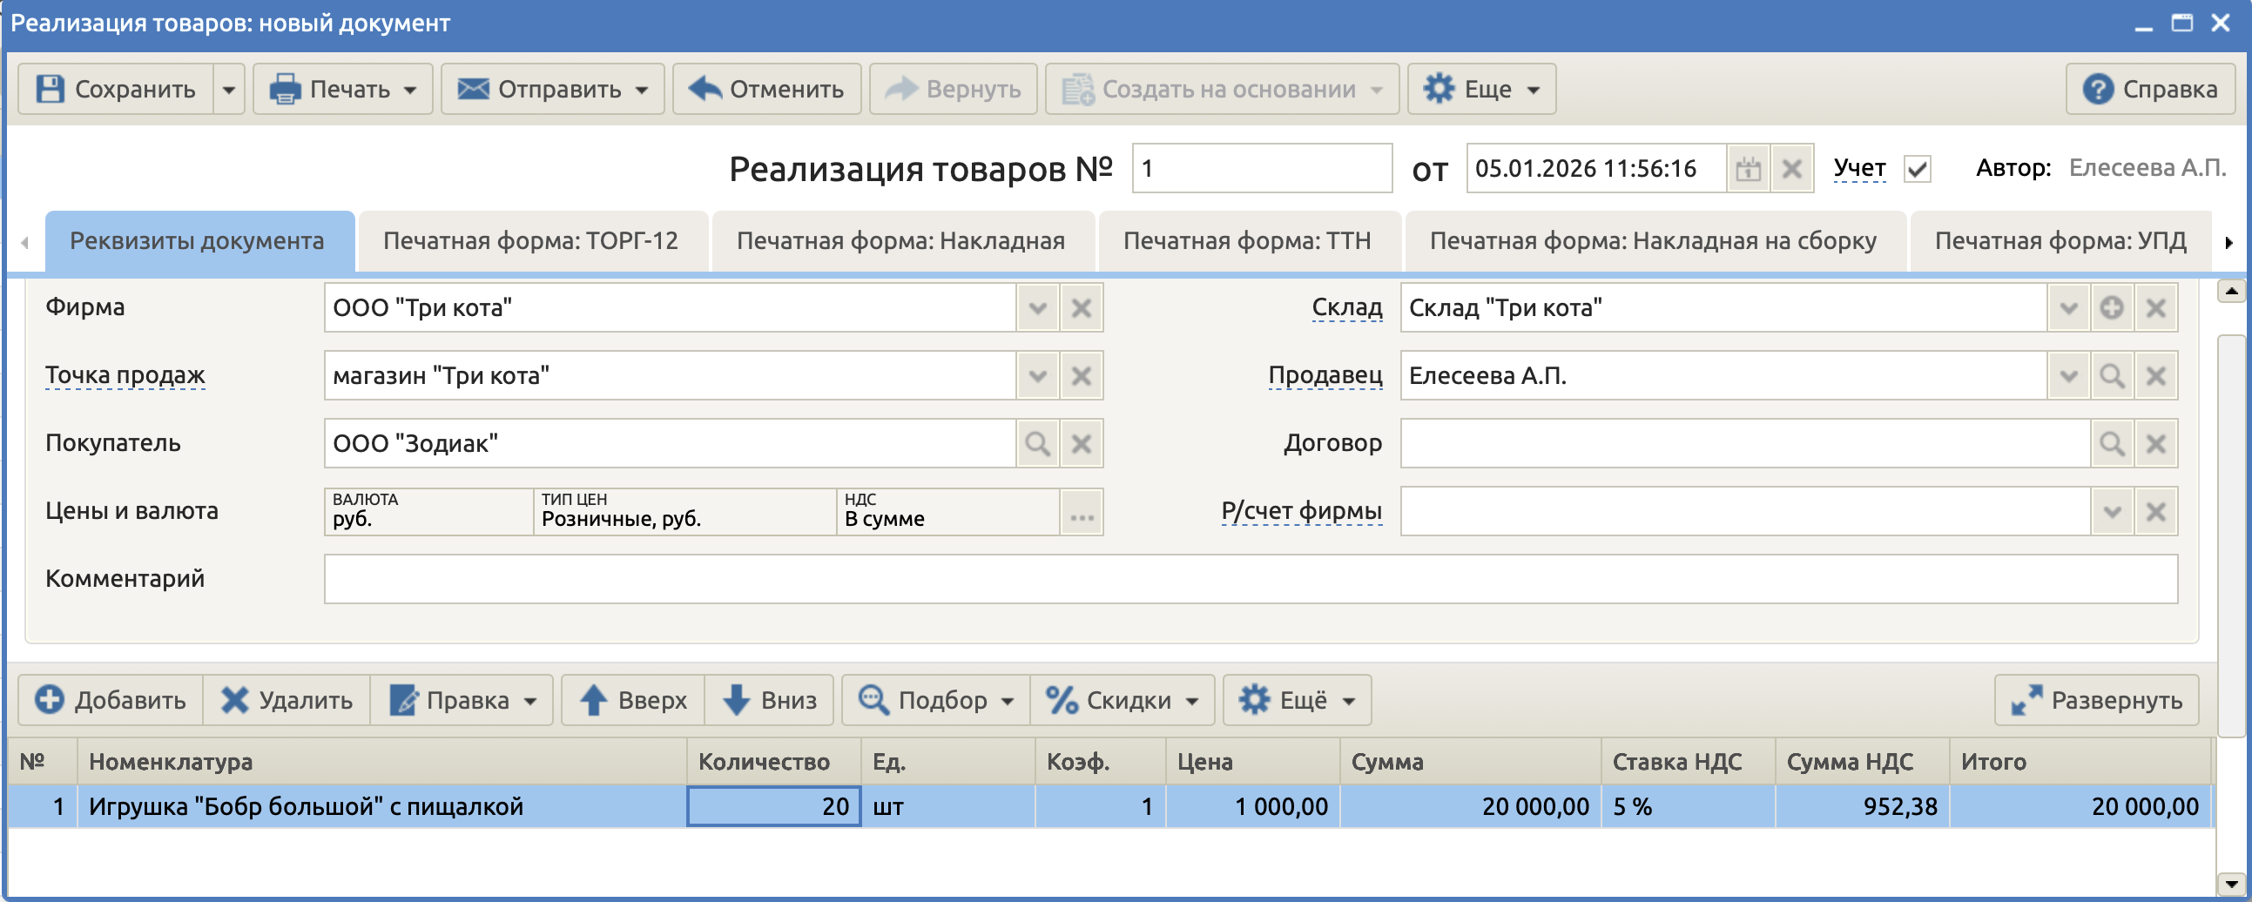Viewport: 2252px width, 902px height.
Task: Expand the Фирма dropdown list
Action: 1037,307
